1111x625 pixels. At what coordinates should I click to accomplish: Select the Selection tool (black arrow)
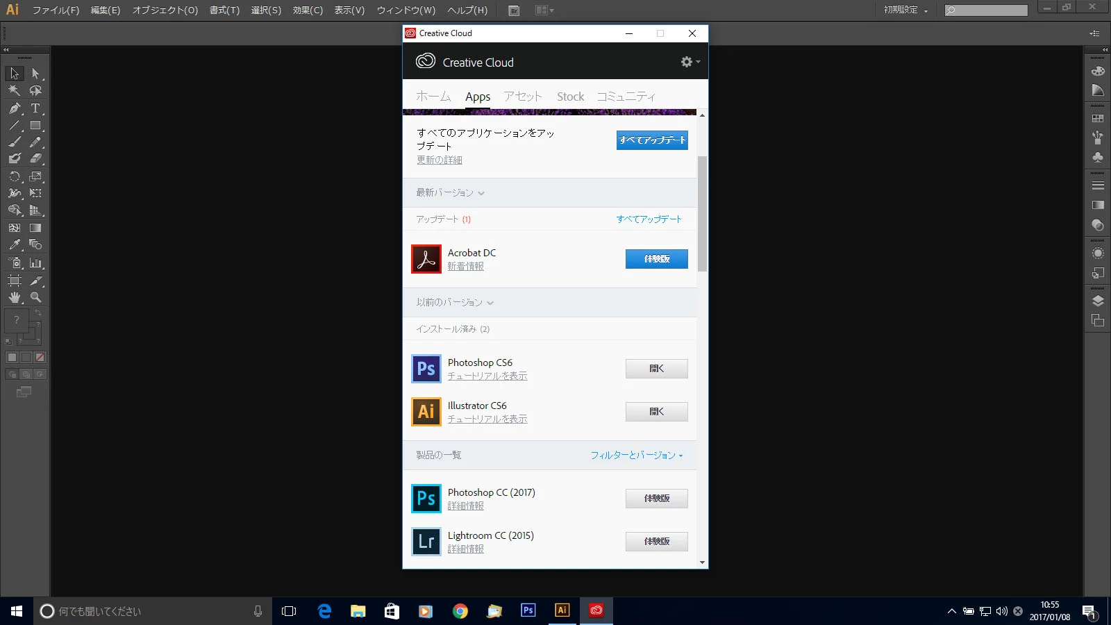(15, 74)
